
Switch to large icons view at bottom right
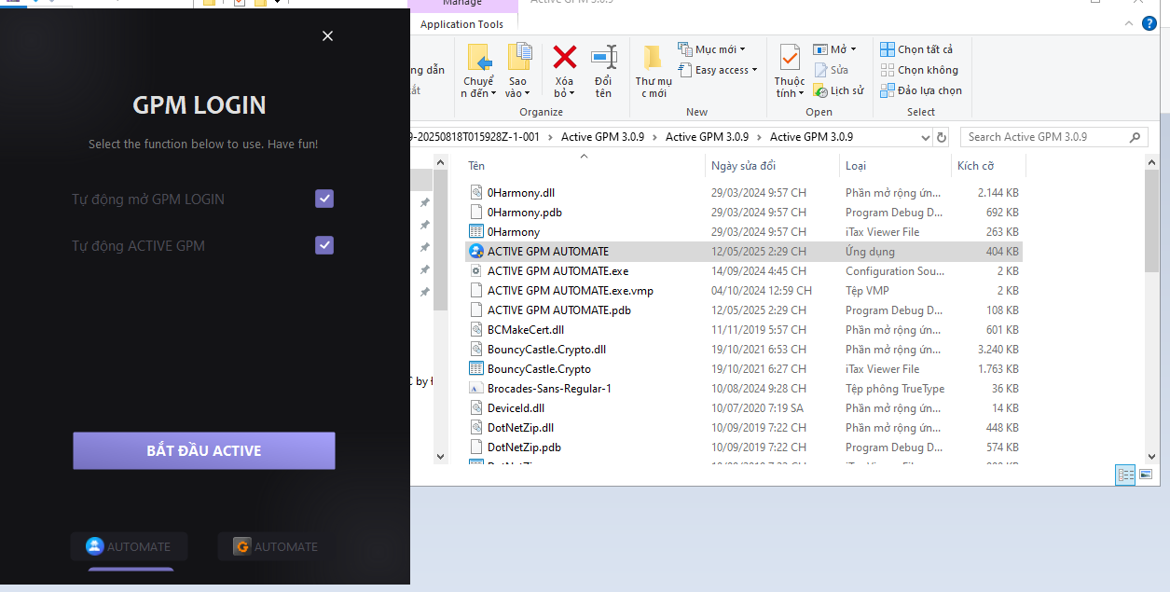[1147, 475]
